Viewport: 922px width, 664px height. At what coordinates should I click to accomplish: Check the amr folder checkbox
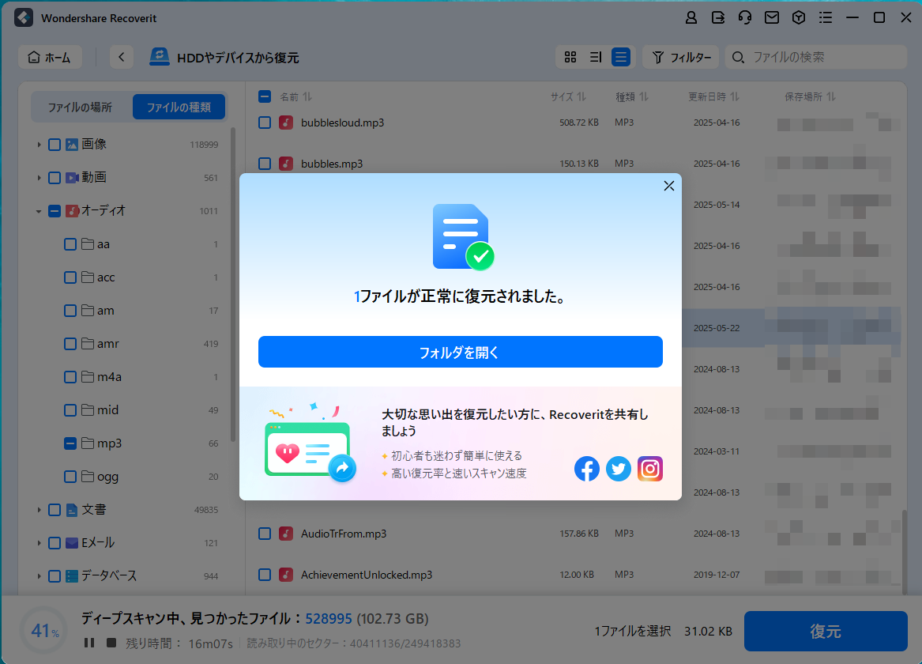pos(70,344)
